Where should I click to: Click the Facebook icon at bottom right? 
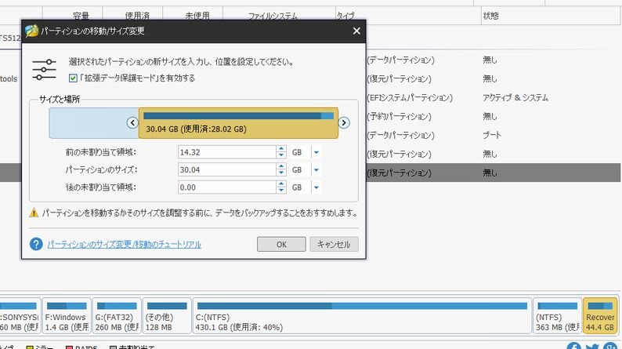574,346
